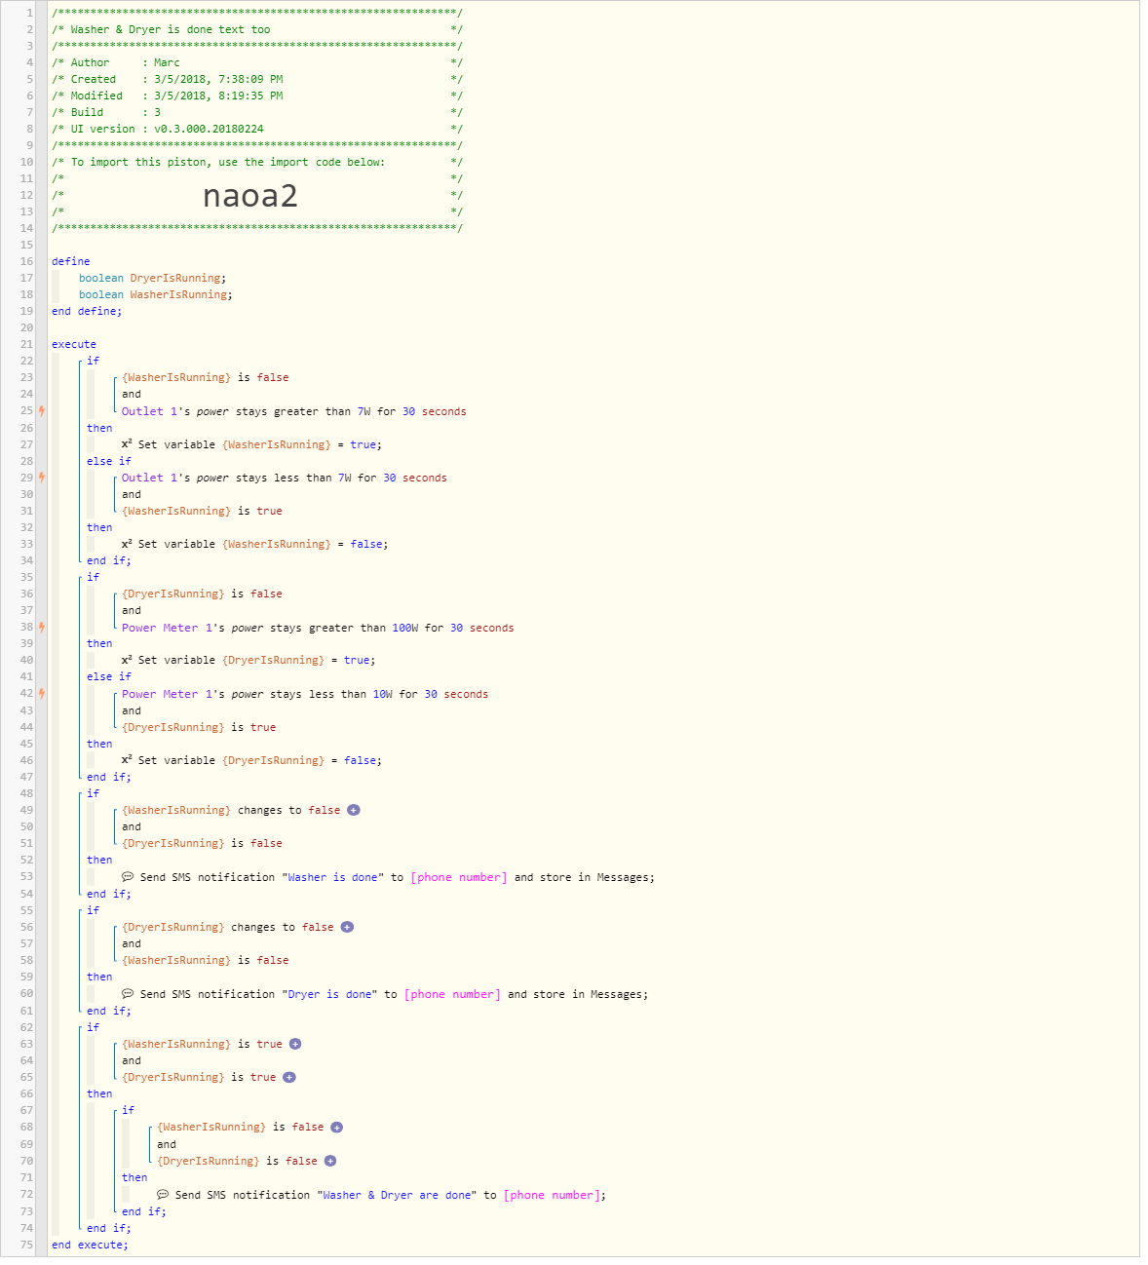The image size is (1148, 1265).
Task: Click x² icon for WasherIsRunning = false
Action: click(x=127, y=544)
